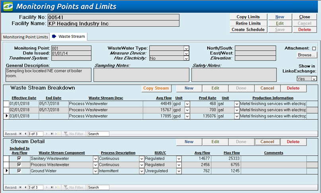The image size is (321, 193).
Task: Click record number box in Stream Detail navigator
Action: 35,187
